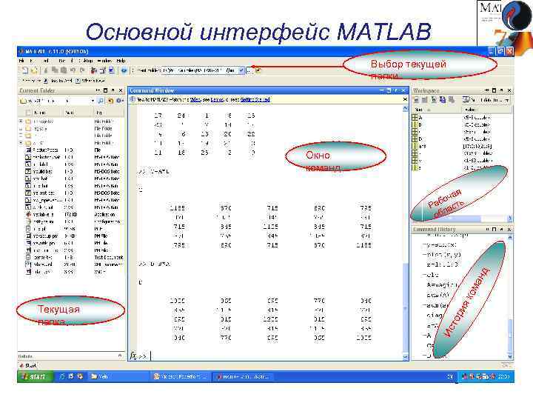
Task: Click the fx function browser icon
Action: pos(133,356)
